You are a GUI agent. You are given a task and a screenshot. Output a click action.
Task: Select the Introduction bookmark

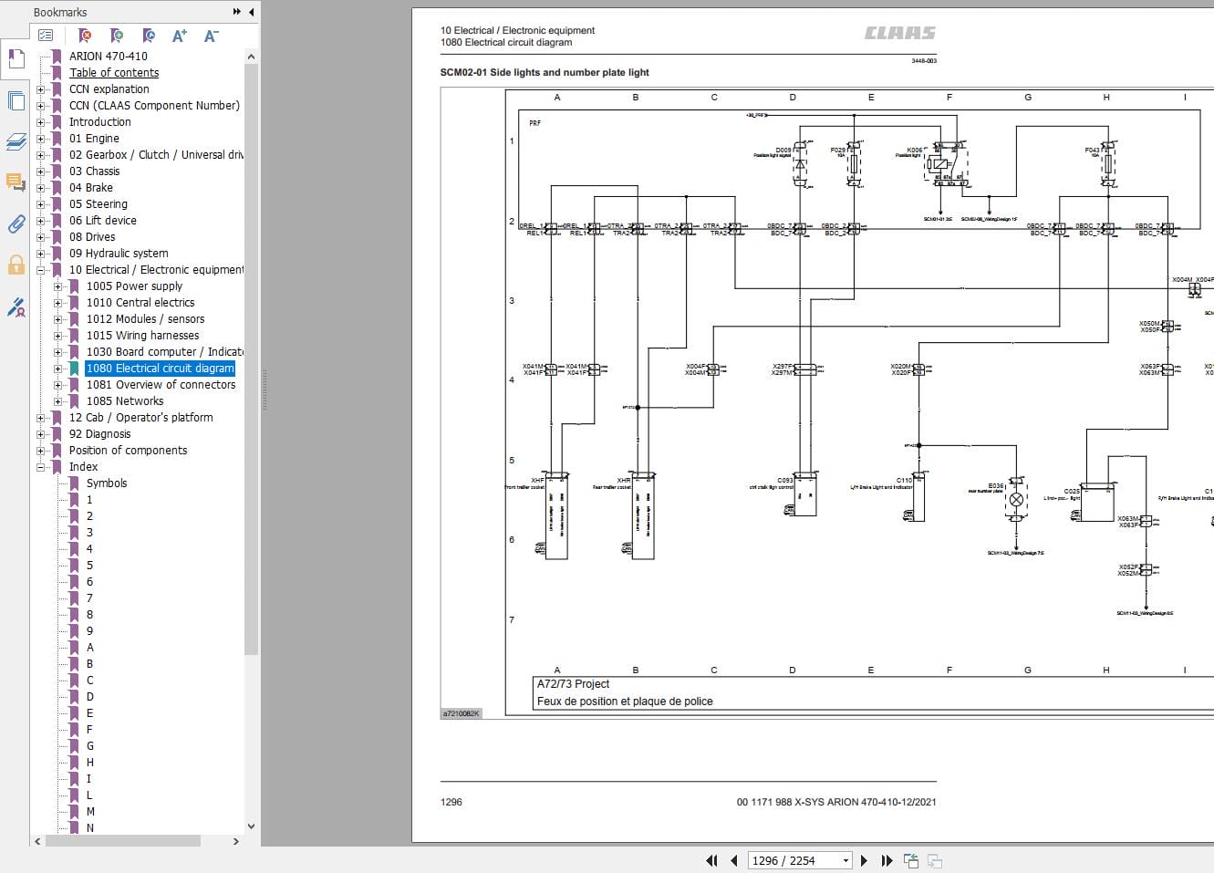point(99,122)
